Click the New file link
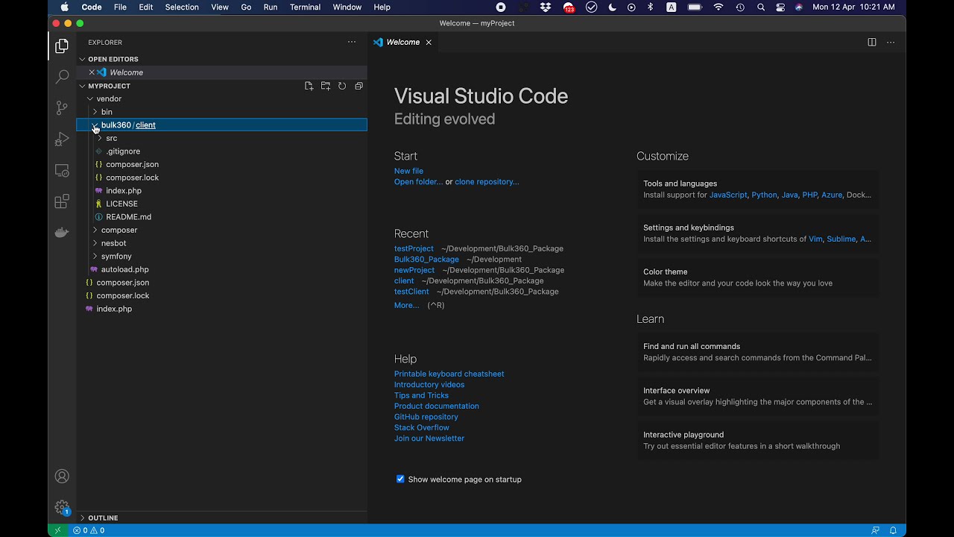Image resolution: width=954 pixels, height=537 pixels. [x=408, y=171]
